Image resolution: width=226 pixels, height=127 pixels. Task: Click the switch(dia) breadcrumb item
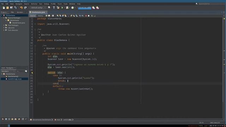pyautogui.click(x=67, y=120)
